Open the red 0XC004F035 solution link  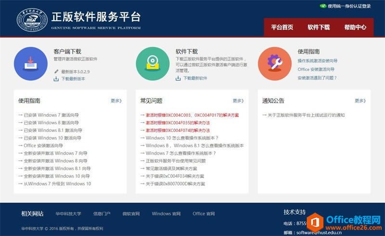(178, 123)
